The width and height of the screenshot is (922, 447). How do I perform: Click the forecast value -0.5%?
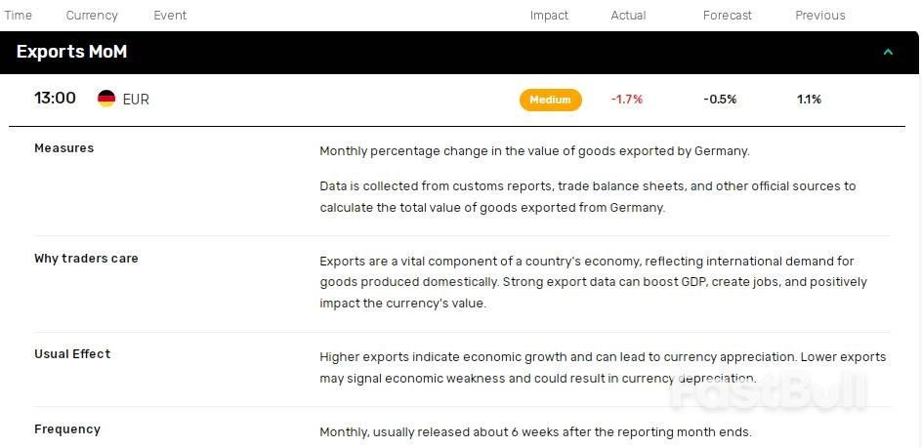[x=720, y=100]
